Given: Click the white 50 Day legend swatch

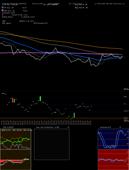Looking at the screenshot, I should point(3,7).
